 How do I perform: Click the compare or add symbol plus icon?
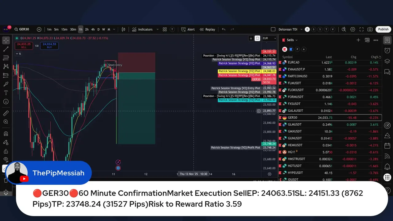pos(39,29)
